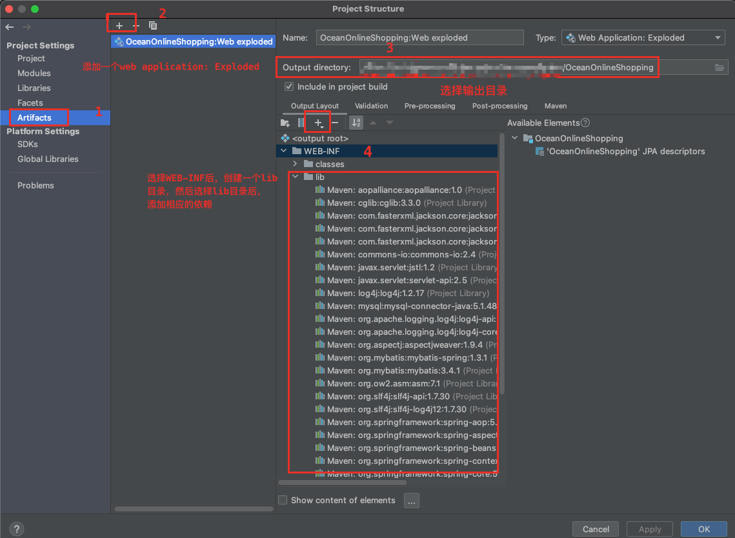This screenshot has width=735, height=538.
Task: Open SDKs platform settings
Action: tap(28, 144)
